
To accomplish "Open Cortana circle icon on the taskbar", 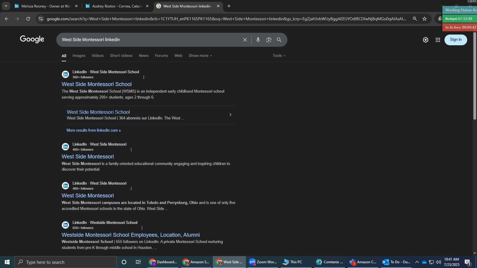I will pos(124,262).
